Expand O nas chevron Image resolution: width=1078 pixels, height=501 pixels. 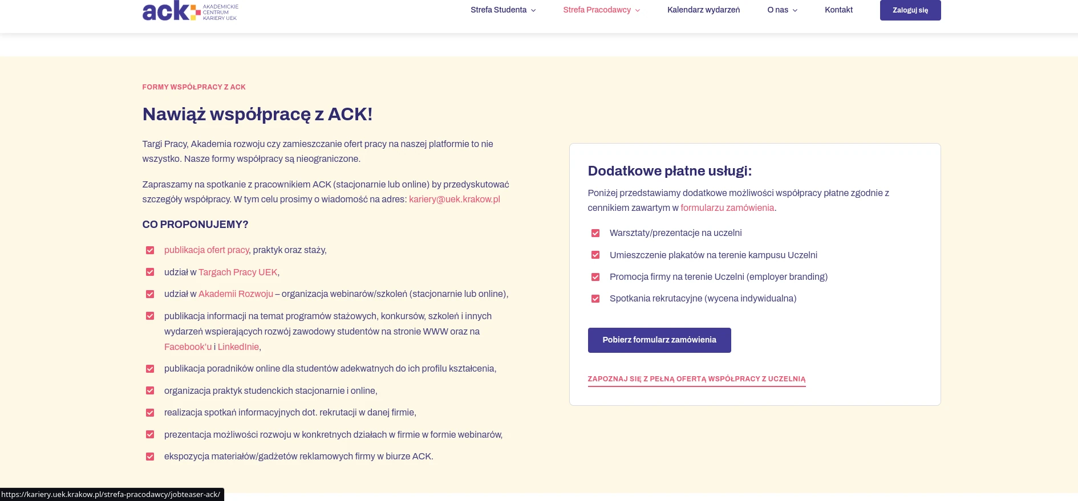[x=795, y=10]
